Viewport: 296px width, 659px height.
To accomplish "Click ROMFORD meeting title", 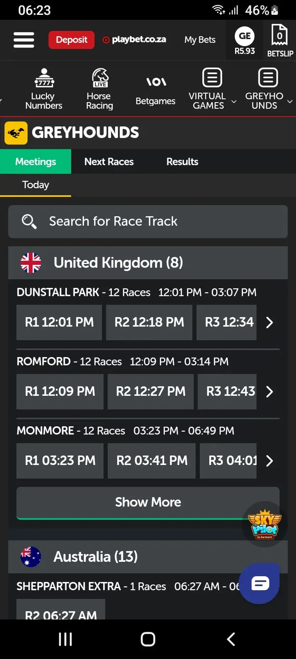I will click(44, 362).
